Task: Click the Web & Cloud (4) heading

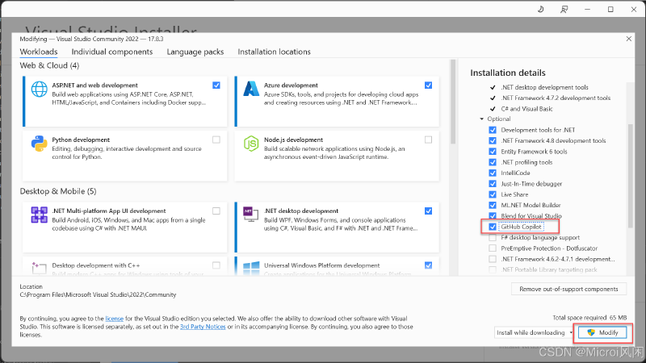Action: [49, 65]
